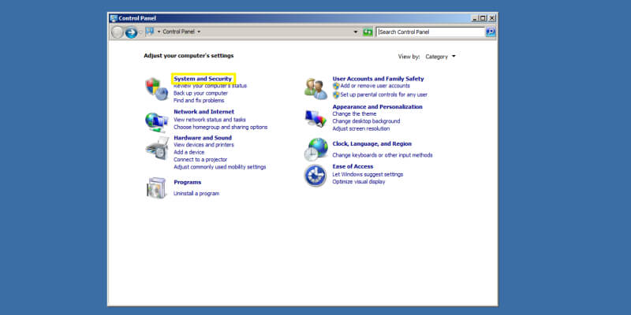This screenshot has width=631, height=315.
Task: Open the Ease of Access category
Action: point(353,166)
